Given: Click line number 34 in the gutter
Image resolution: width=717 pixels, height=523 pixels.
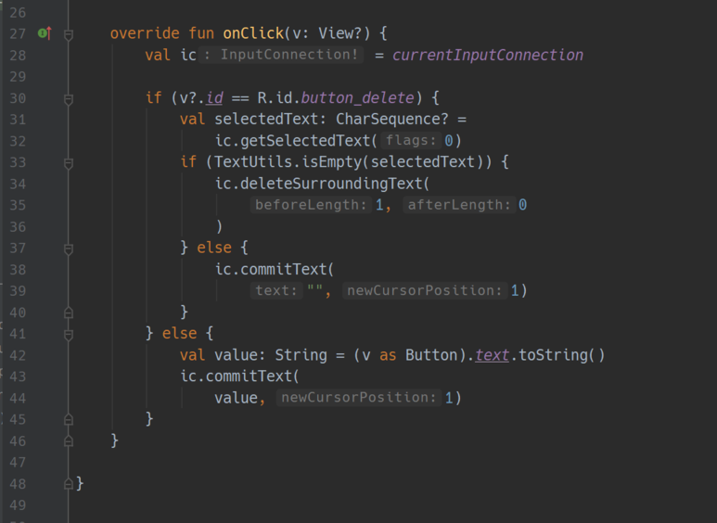Looking at the screenshot, I should [x=18, y=185].
